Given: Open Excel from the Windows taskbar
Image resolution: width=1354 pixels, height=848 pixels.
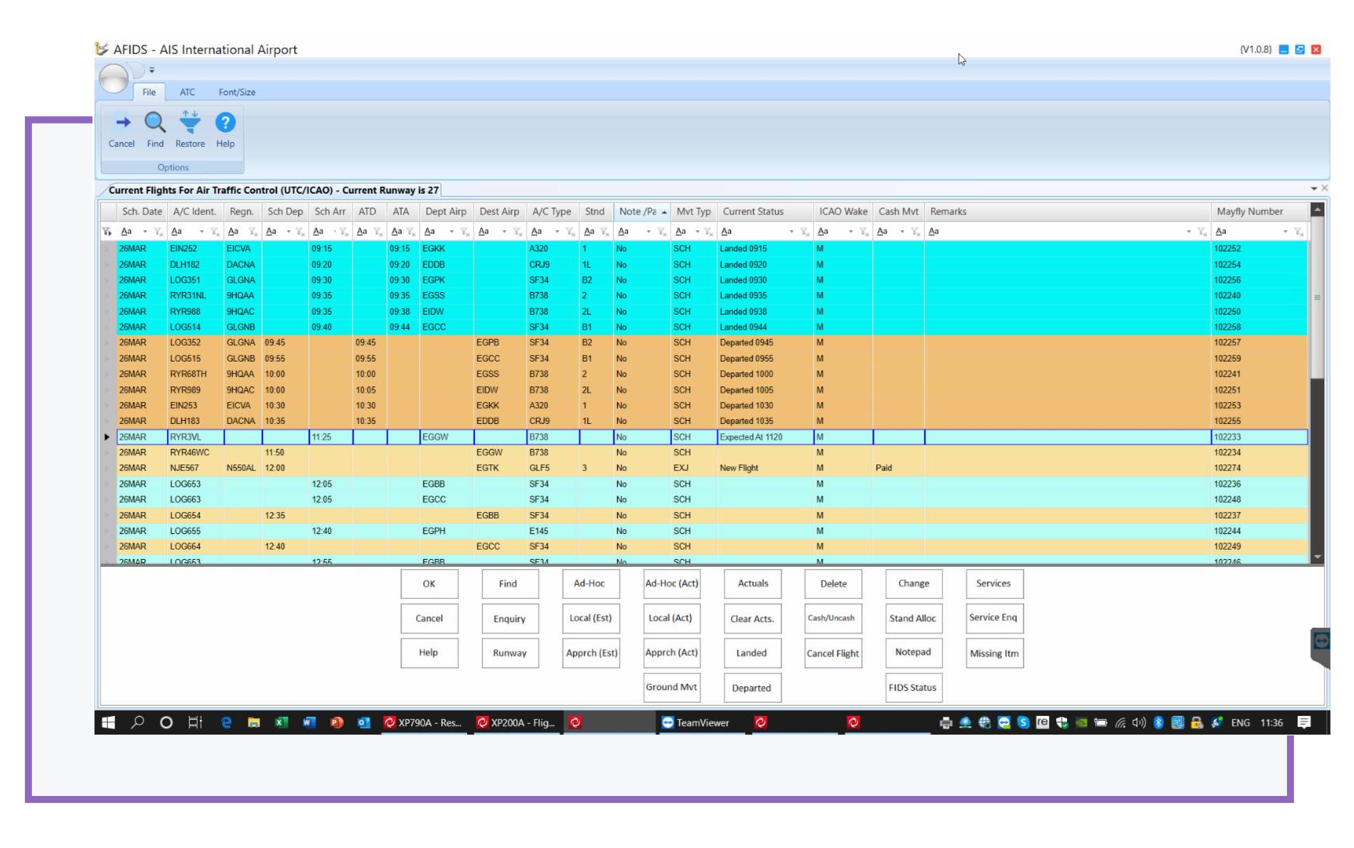Looking at the screenshot, I should 281,722.
